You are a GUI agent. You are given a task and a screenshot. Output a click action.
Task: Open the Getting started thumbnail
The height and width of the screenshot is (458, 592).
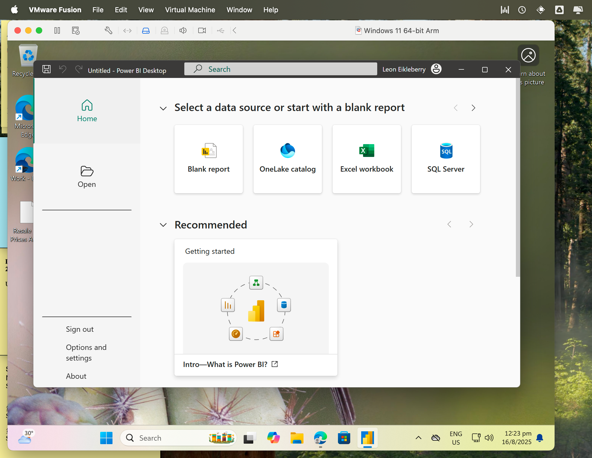(x=256, y=308)
